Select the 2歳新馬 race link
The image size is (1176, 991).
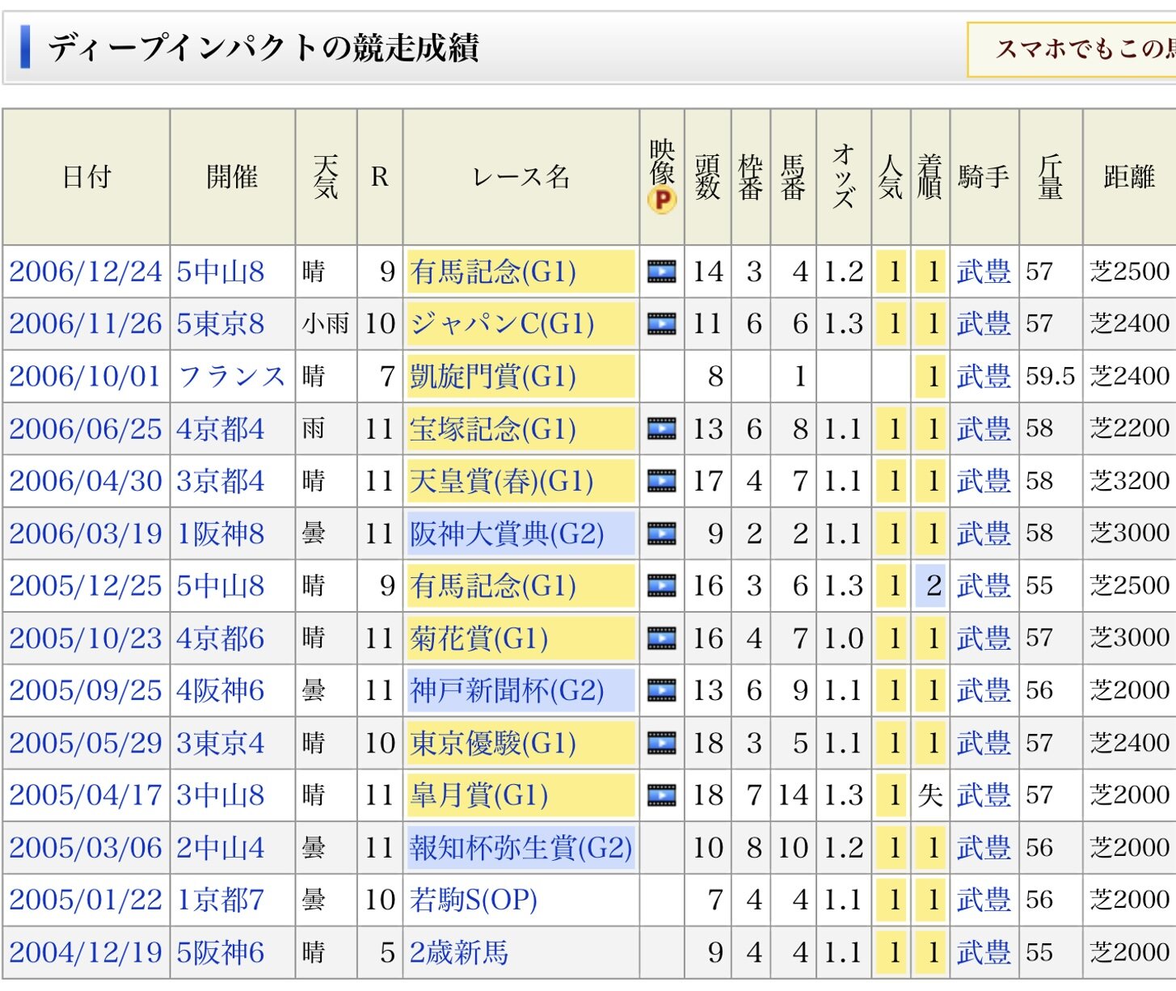[x=458, y=952]
